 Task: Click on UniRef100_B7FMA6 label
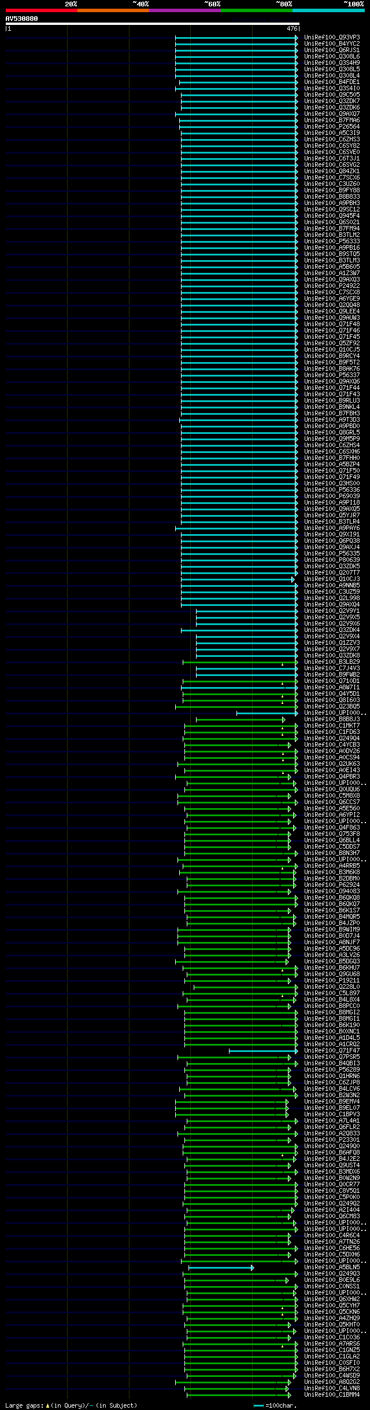332,120
